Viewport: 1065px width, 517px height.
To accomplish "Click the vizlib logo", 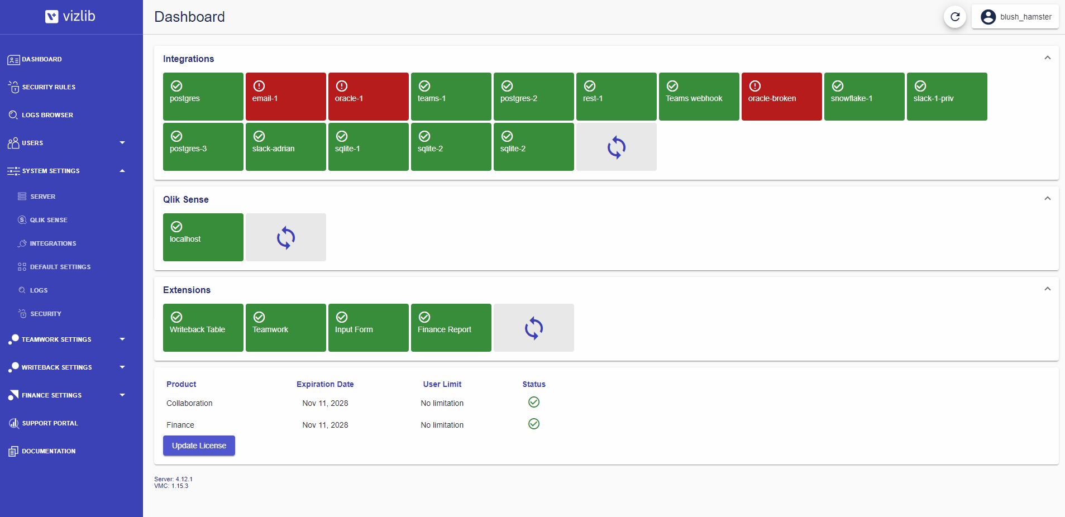I will tap(70, 16).
